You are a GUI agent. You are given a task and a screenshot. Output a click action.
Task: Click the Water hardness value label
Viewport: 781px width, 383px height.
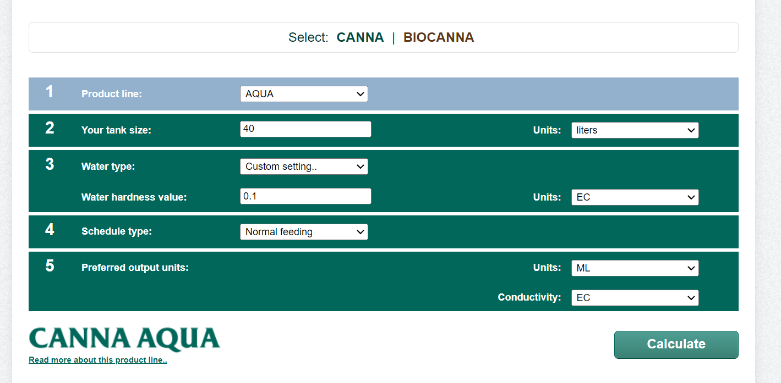[x=134, y=197]
